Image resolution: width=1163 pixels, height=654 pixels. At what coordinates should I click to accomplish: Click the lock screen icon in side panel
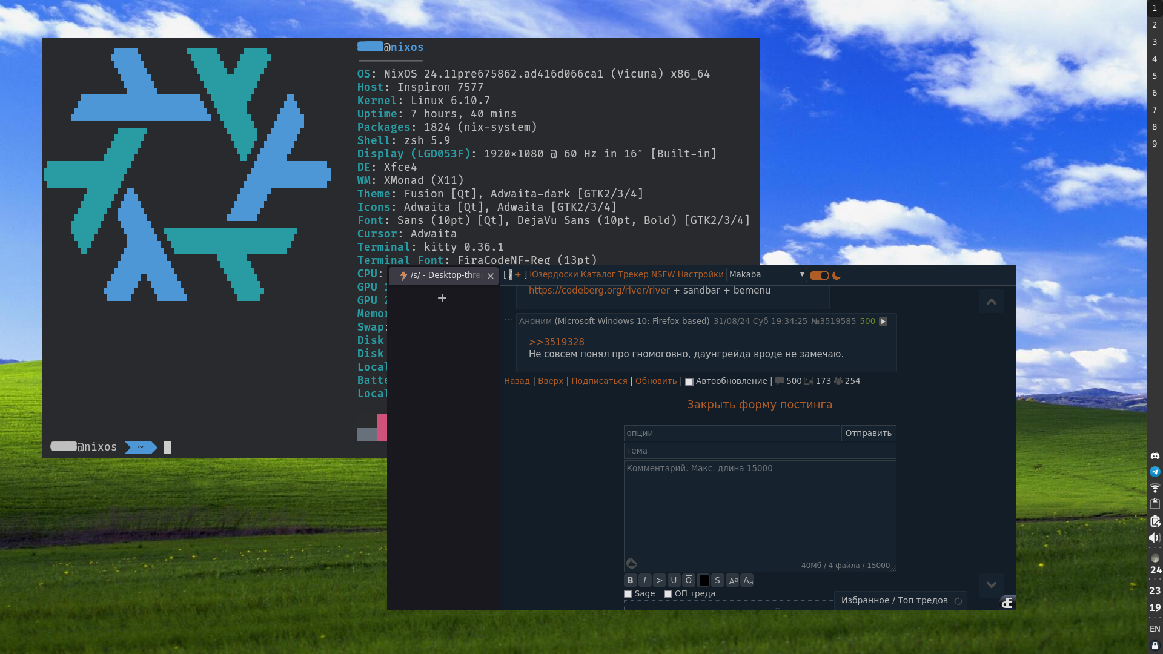coord(1155,646)
